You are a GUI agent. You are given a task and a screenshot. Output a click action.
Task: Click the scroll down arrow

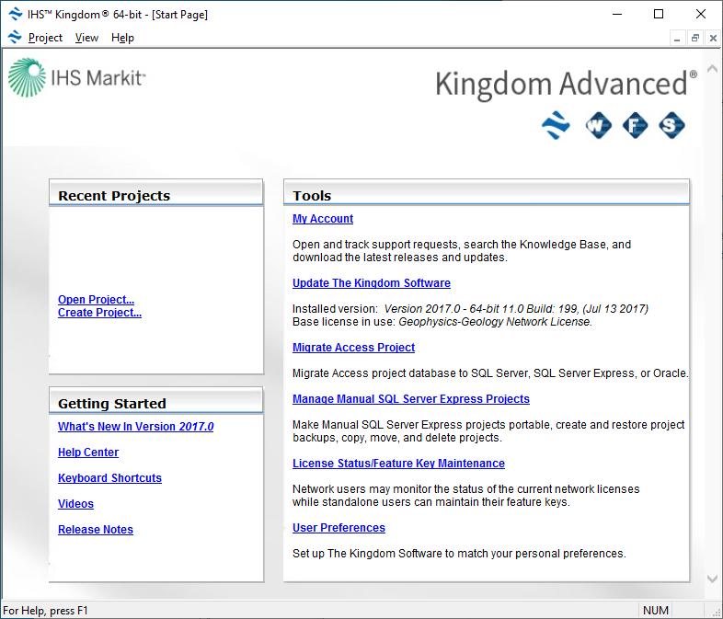(x=712, y=579)
